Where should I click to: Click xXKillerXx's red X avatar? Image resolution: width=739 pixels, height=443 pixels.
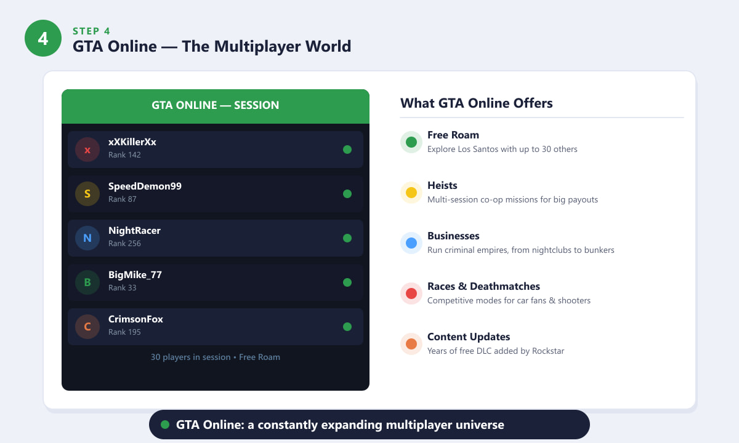[x=87, y=150]
